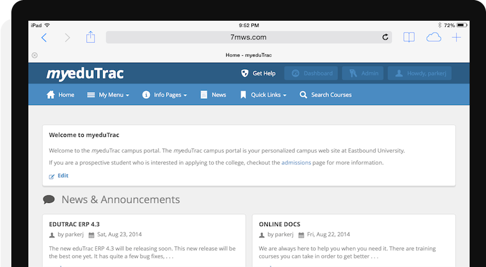Open the ONLINE DOCS article title
The width and height of the screenshot is (486, 267).
(280, 224)
